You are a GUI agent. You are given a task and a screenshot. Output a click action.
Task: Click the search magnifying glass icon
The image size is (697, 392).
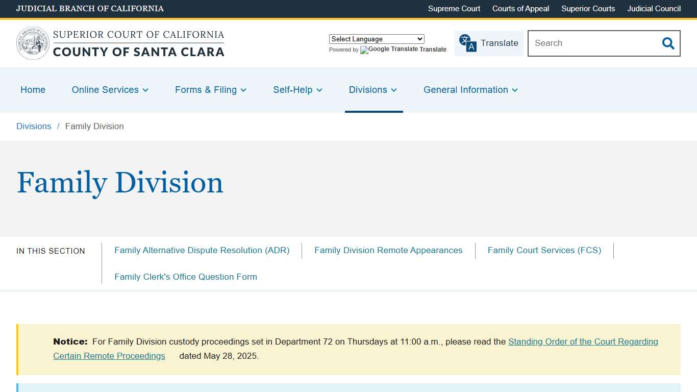pyautogui.click(x=667, y=43)
